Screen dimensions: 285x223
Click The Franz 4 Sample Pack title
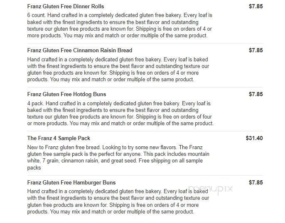point(59,138)
